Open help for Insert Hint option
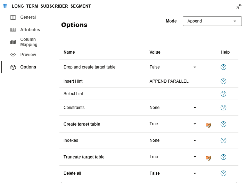Viewport: 245px width, 183px height. pyautogui.click(x=223, y=81)
